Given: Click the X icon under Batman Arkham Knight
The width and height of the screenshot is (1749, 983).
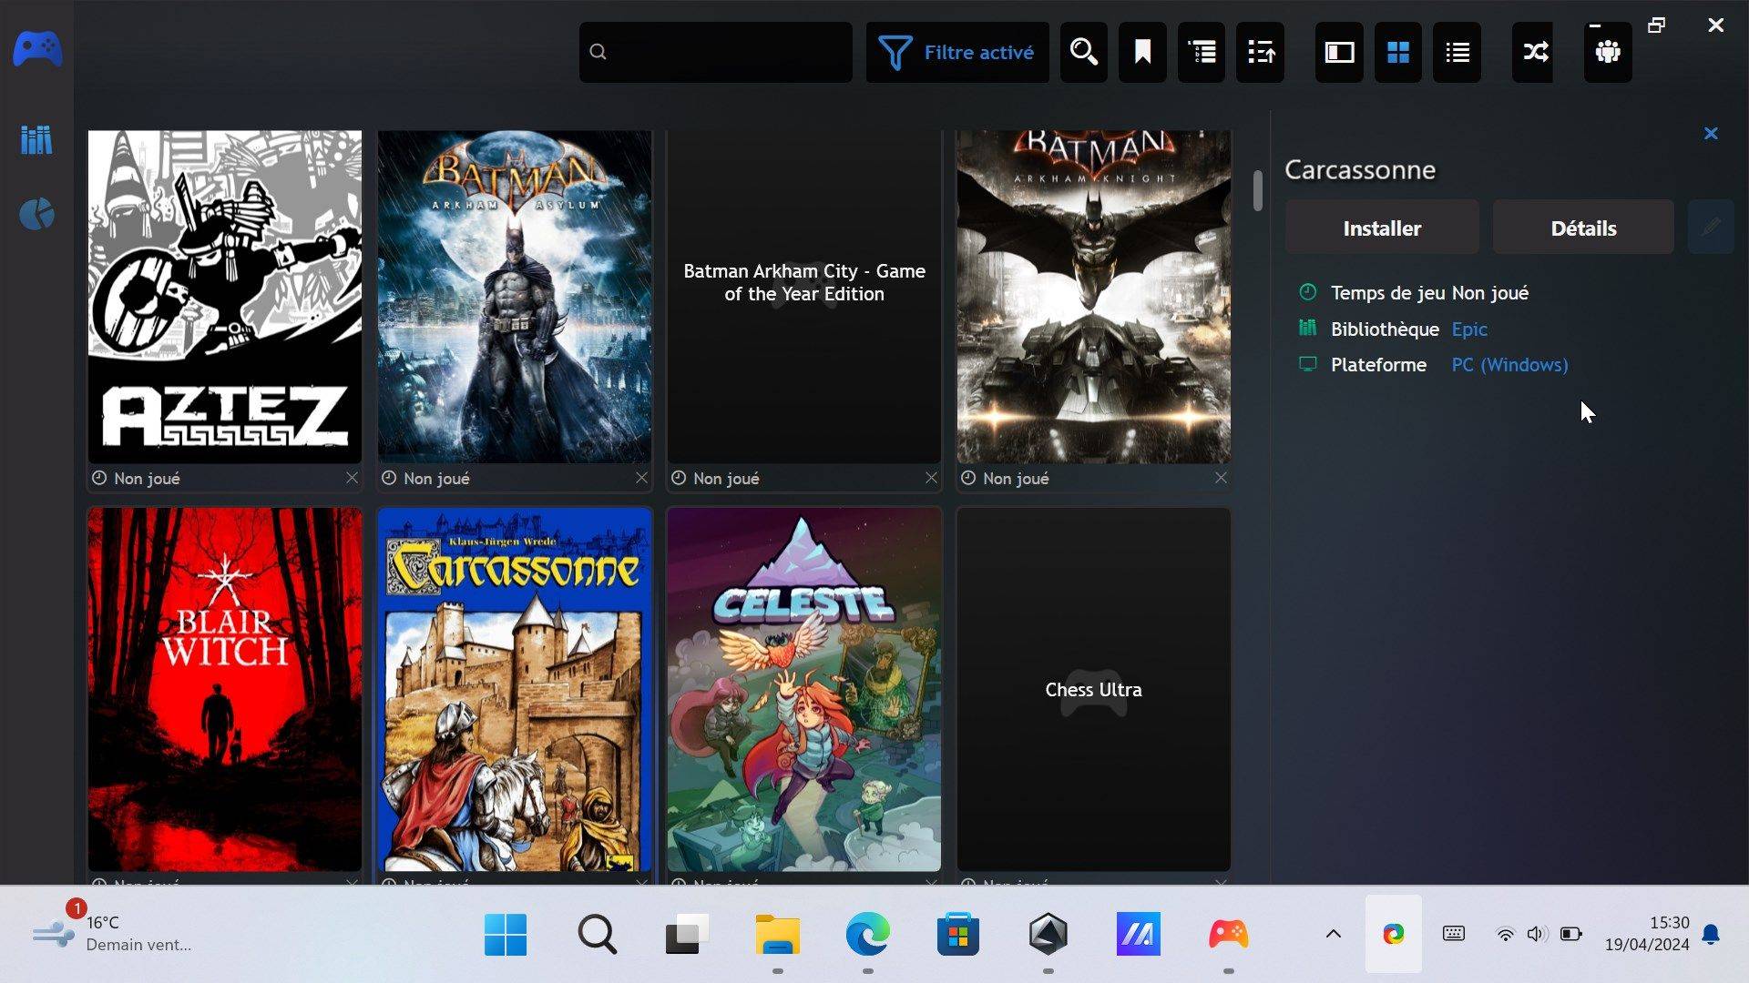Looking at the screenshot, I should (1221, 478).
